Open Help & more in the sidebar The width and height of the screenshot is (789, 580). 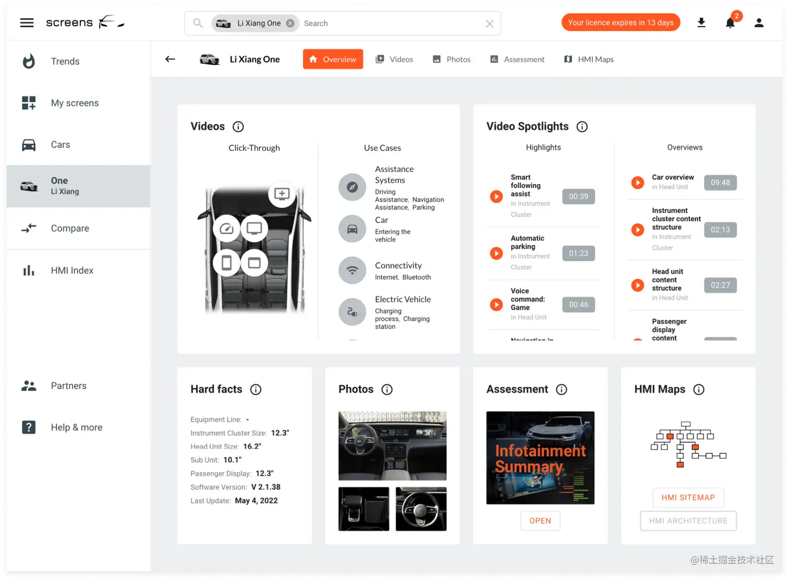pyautogui.click(x=78, y=428)
